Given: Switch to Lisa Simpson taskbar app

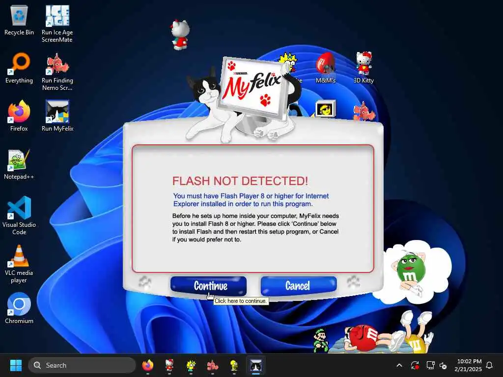Looking at the screenshot, I should pos(191,365).
